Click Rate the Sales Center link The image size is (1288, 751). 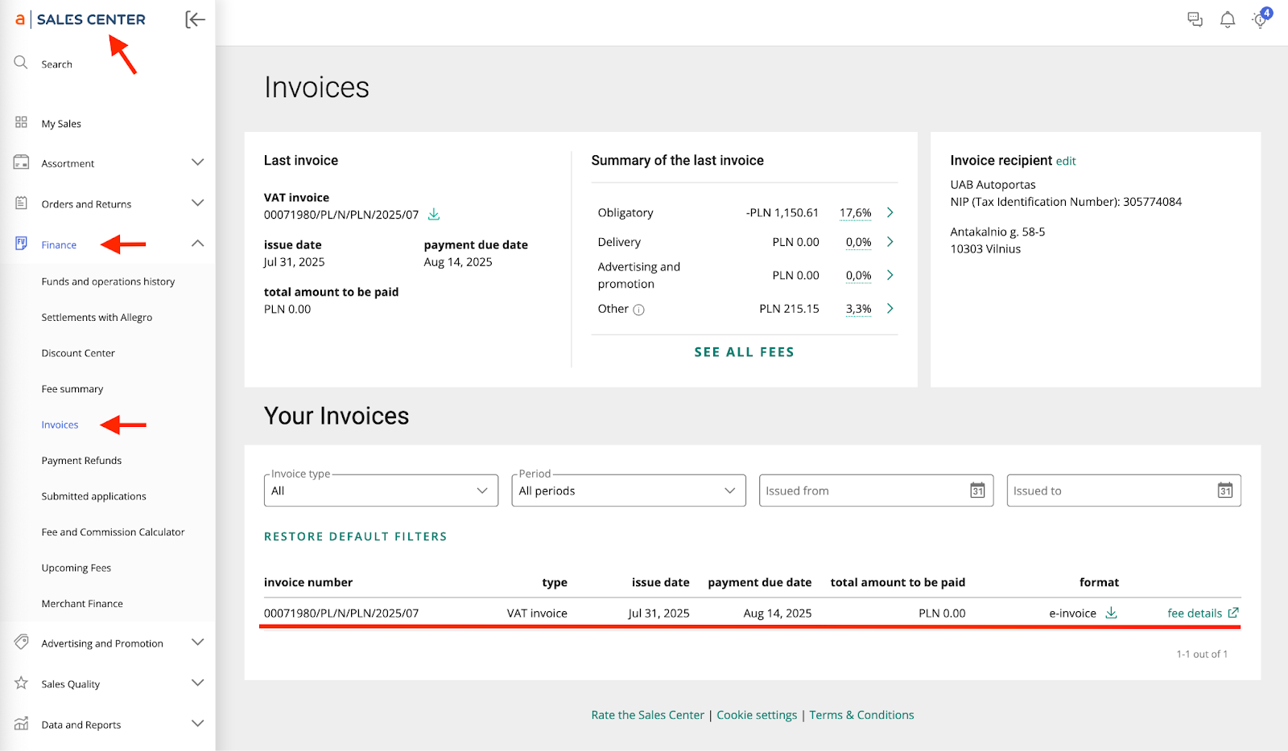[648, 715]
